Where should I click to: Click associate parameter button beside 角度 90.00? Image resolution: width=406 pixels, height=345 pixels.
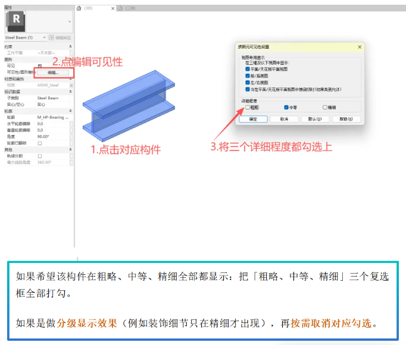[x=71, y=137]
